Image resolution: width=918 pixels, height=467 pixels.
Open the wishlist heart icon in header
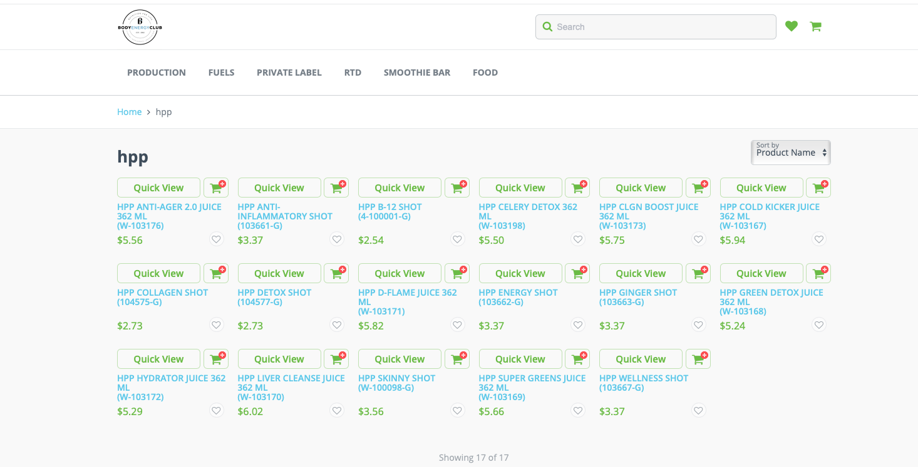click(792, 26)
